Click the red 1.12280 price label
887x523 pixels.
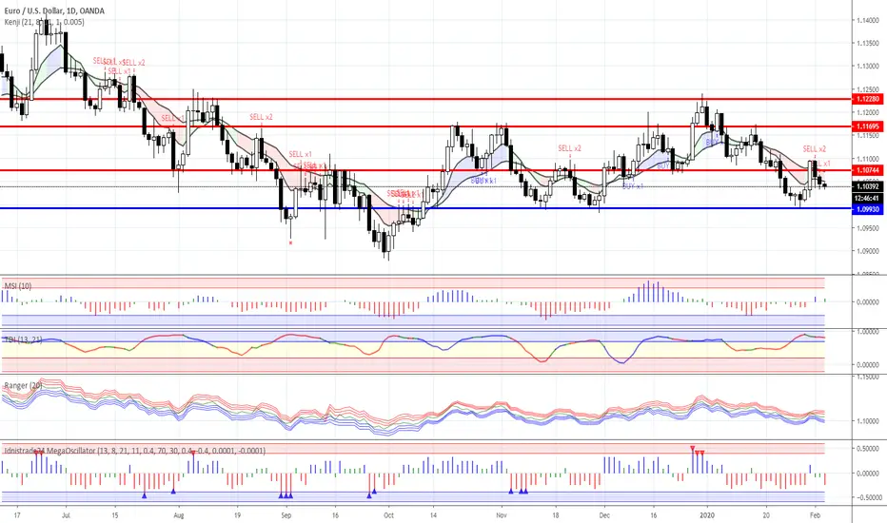click(x=868, y=99)
